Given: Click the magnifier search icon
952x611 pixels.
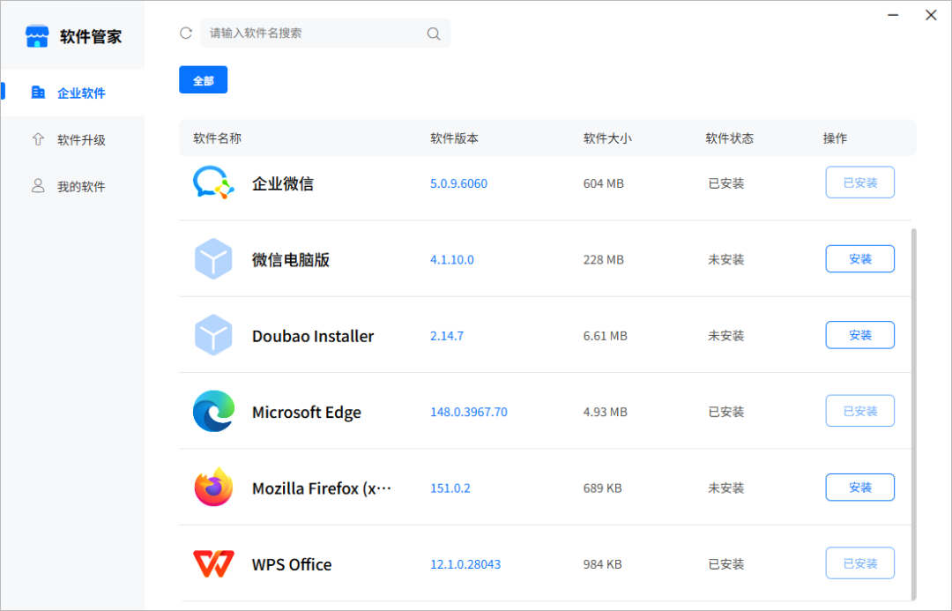Looking at the screenshot, I should coord(434,34).
